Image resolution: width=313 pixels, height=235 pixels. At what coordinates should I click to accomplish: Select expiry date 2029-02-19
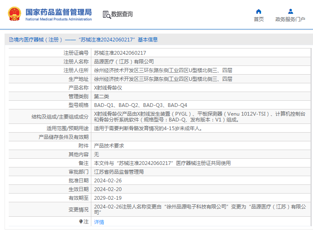pos(108,198)
